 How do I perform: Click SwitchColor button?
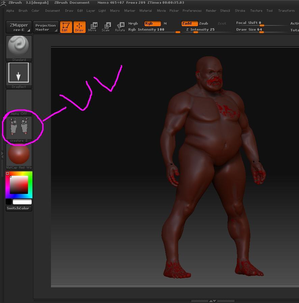tap(19, 208)
